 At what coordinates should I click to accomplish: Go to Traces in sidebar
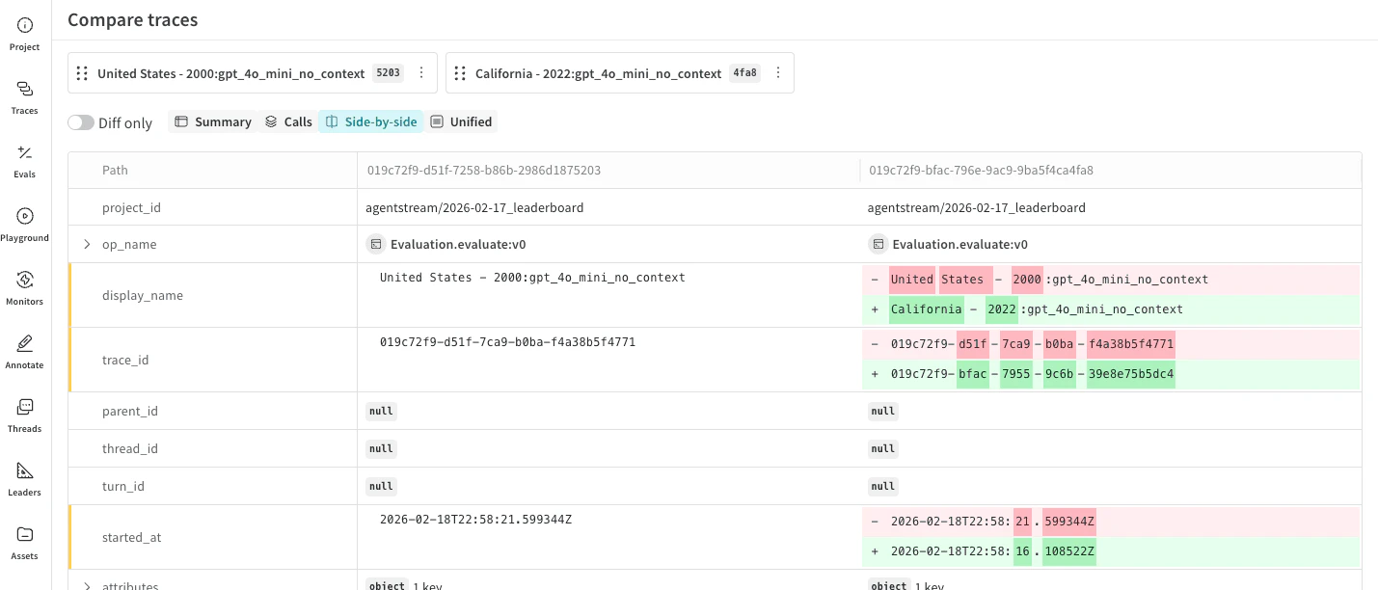(x=25, y=97)
